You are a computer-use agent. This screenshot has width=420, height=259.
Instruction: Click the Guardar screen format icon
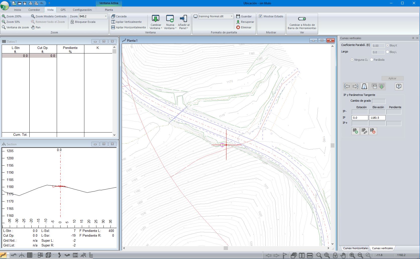(x=238, y=16)
